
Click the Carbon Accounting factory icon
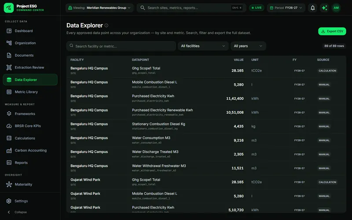(x=9, y=150)
